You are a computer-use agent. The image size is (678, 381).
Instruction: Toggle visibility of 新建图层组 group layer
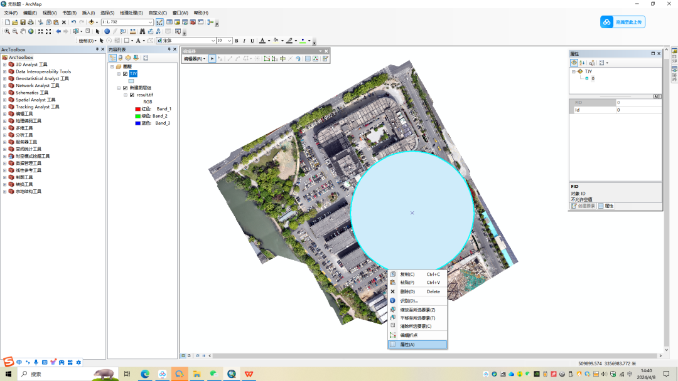click(126, 88)
